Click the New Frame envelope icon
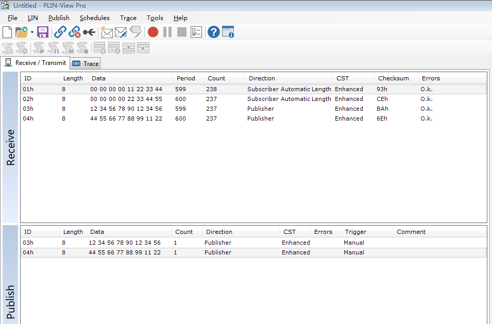The width and height of the screenshot is (492, 324). [106, 32]
